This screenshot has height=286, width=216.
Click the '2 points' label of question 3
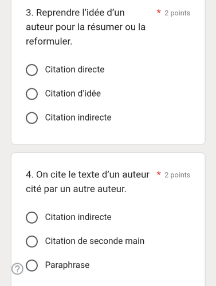178,13
